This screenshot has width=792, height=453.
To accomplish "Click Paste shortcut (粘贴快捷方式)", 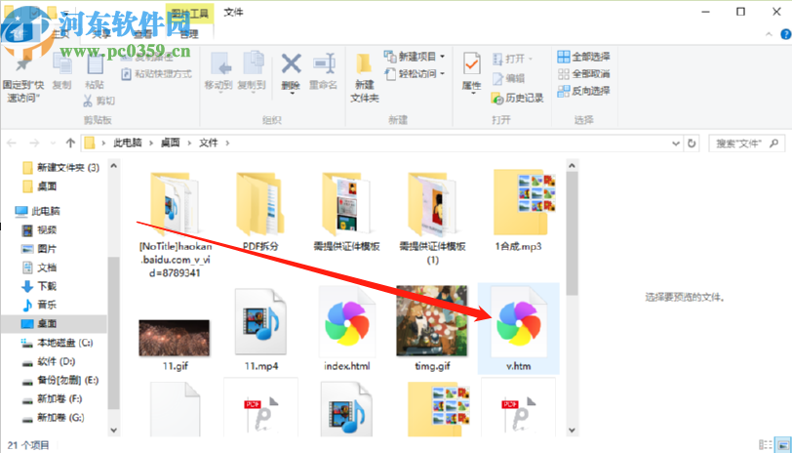I will click(x=157, y=74).
